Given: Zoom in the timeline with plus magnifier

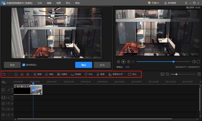Looking at the screenshot, I should click(x=199, y=74).
